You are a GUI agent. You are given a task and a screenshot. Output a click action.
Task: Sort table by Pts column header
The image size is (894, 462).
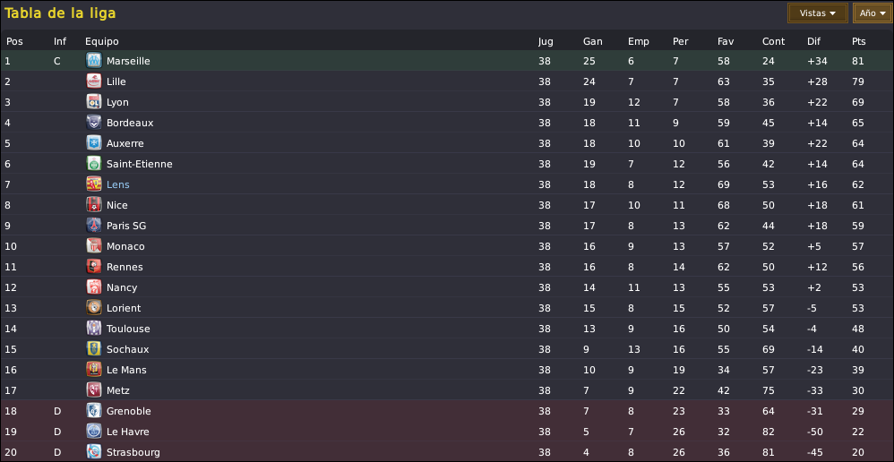click(x=859, y=41)
